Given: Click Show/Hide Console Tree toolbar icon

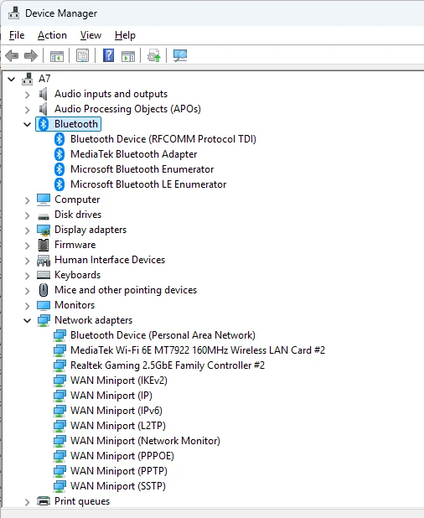Looking at the screenshot, I should coord(56,56).
